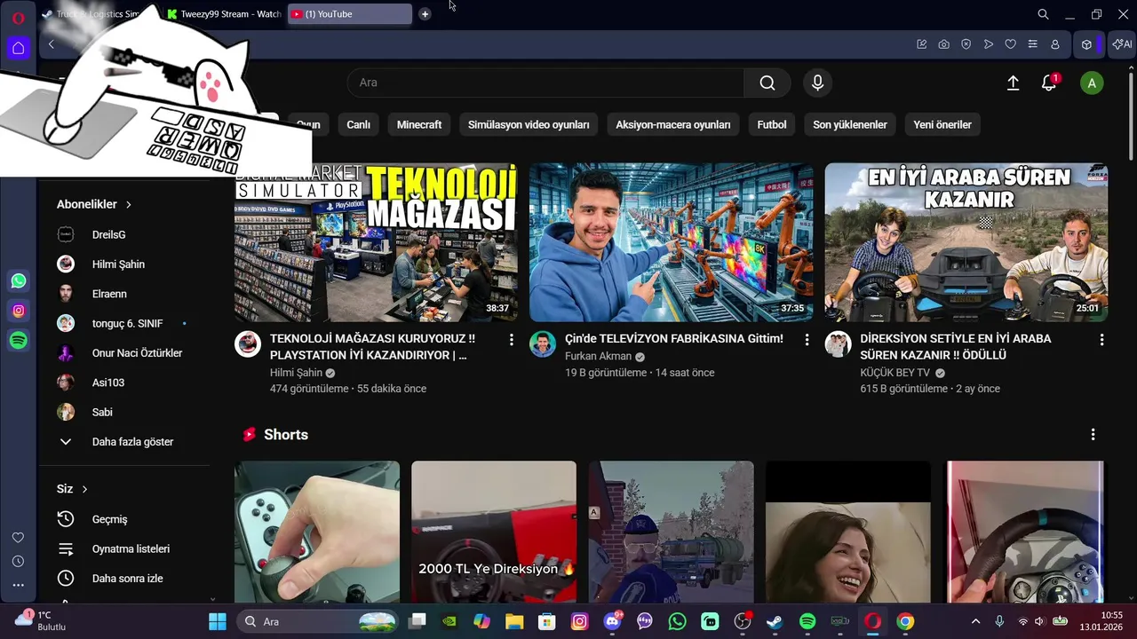Open Opera sidebar history clock icon
The image size is (1137, 639).
click(x=18, y=562)
